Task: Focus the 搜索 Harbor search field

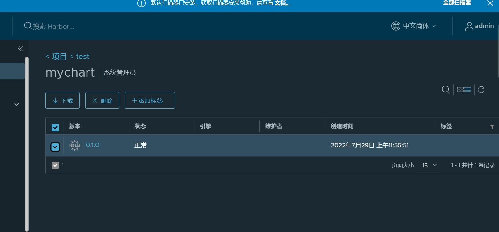Action: coord(53,27)
